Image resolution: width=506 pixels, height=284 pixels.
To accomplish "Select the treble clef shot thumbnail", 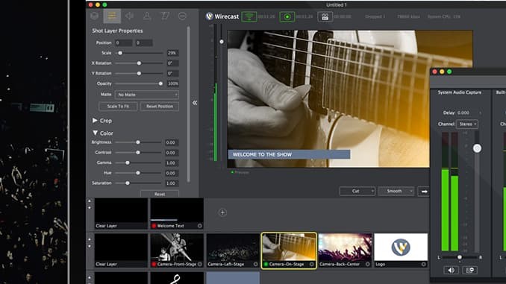I will pos(177,278).
